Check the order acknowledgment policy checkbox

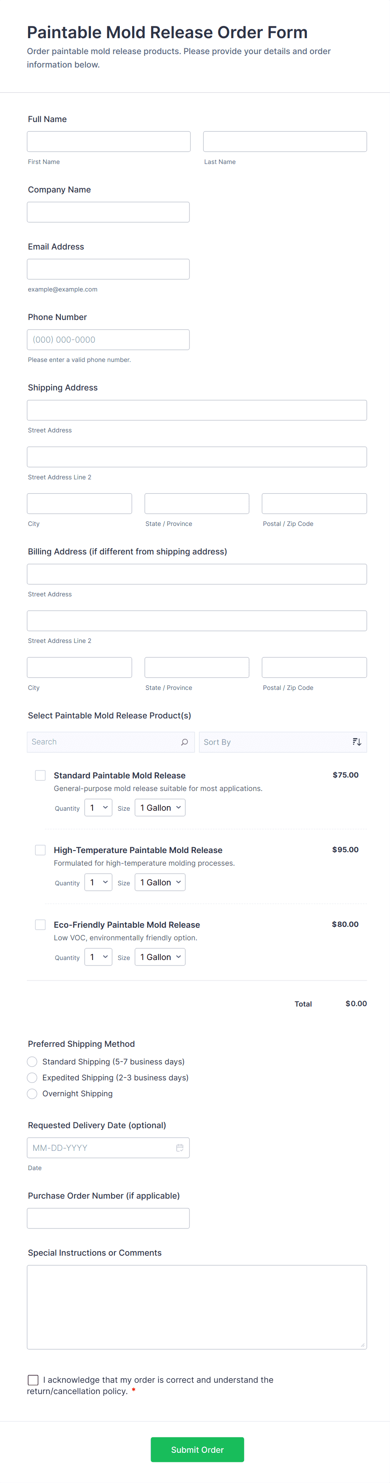[x=34, y=1380]
